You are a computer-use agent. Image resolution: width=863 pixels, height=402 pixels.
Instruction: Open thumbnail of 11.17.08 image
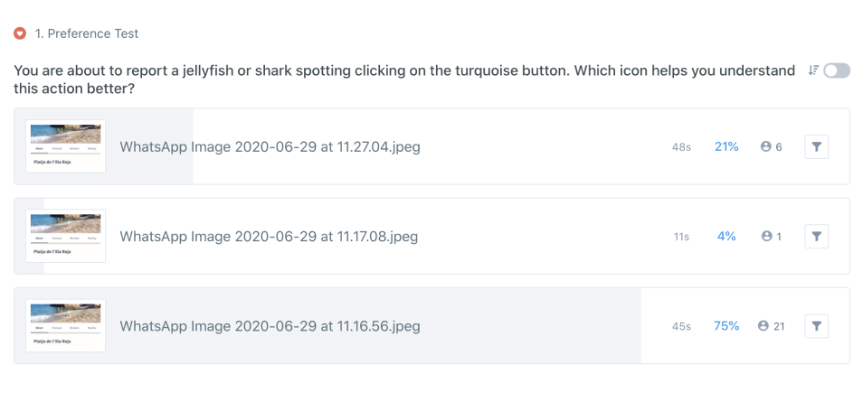[65, 236]
